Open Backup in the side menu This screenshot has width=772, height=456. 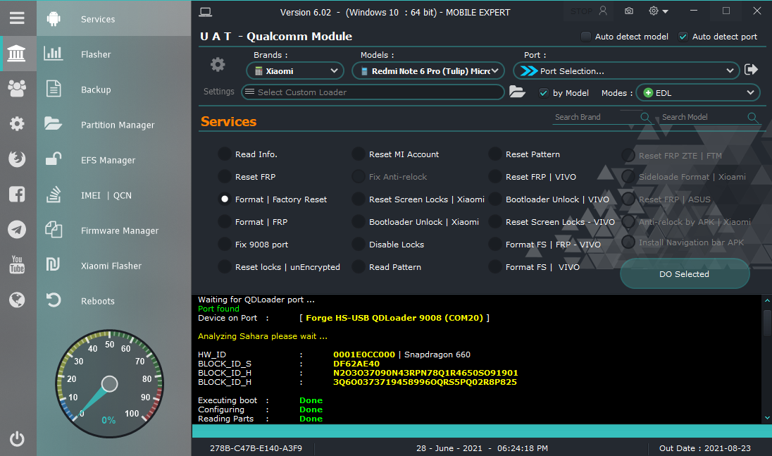96,90
